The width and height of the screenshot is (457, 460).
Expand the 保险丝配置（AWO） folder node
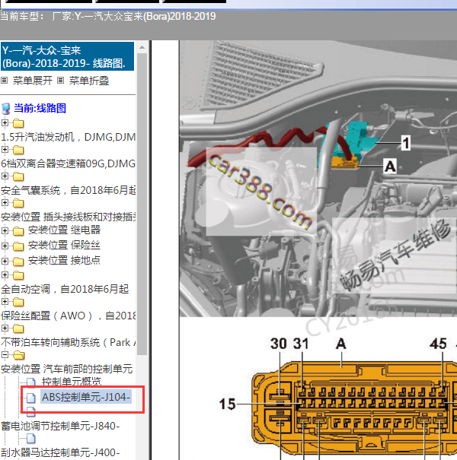(5, 301)
